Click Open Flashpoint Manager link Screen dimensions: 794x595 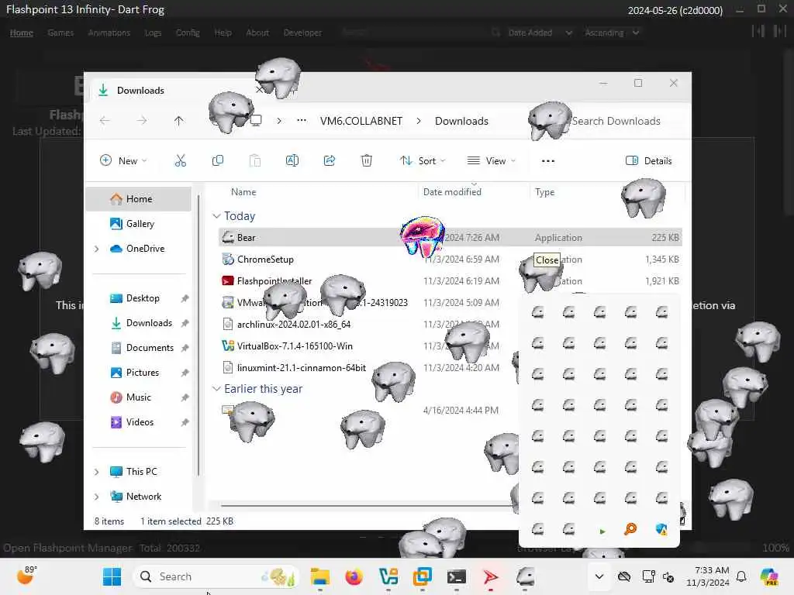67,548
